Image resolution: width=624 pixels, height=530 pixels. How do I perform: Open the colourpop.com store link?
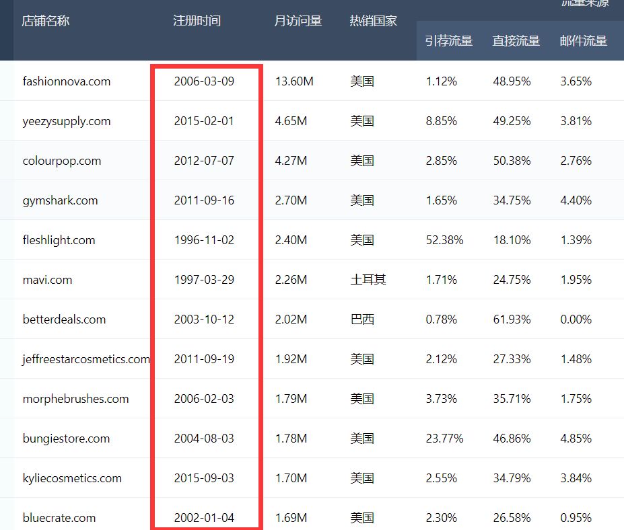point(62,161)
